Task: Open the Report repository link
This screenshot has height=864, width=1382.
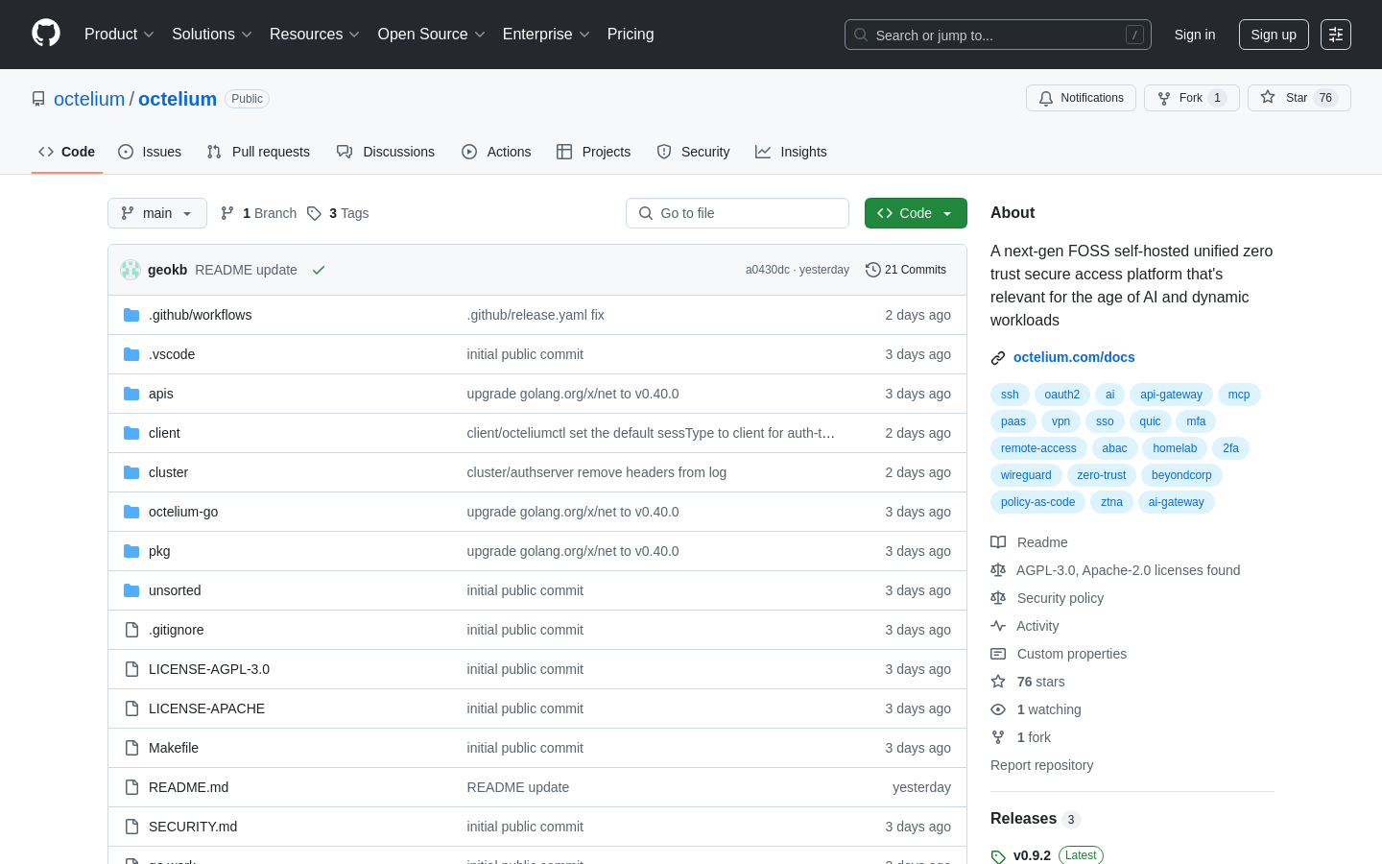Action: pyautogui.click(x=1041, y=765)
